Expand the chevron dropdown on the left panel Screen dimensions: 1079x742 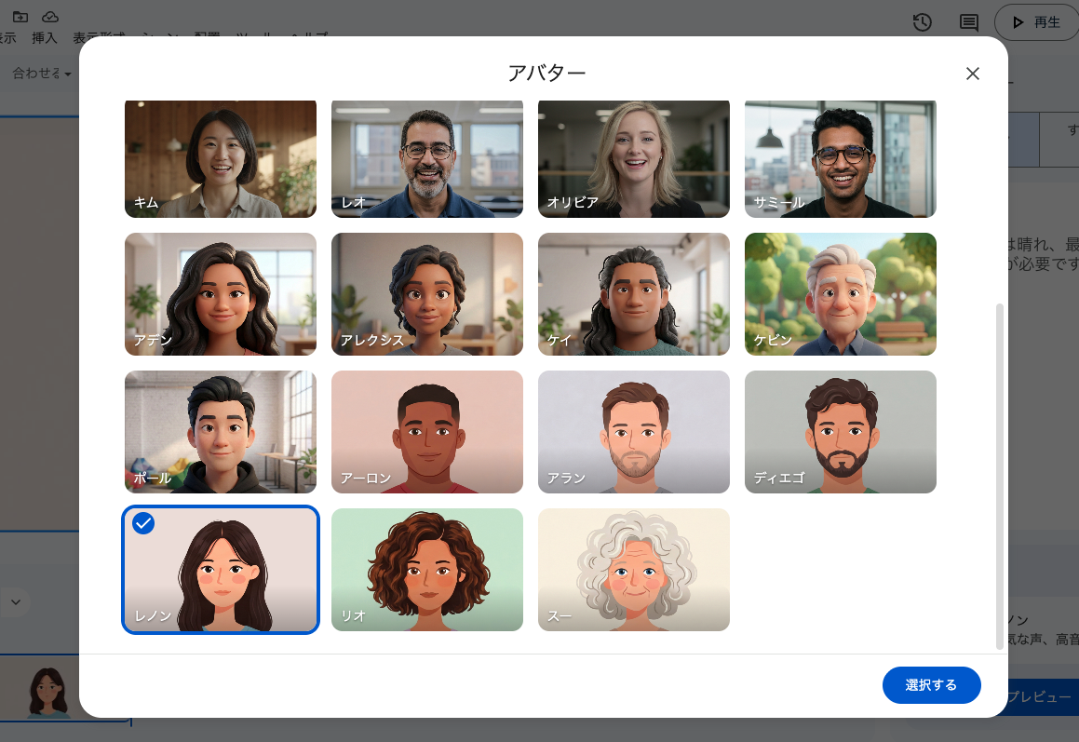point(15,602)
